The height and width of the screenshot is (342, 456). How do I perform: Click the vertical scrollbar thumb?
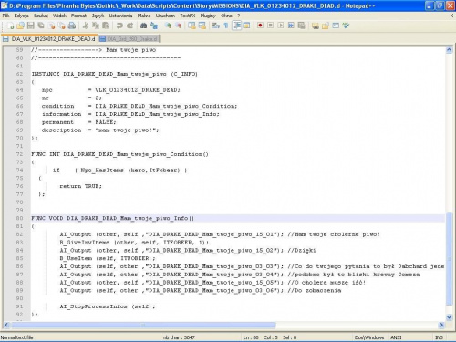(x=449, y=259)
